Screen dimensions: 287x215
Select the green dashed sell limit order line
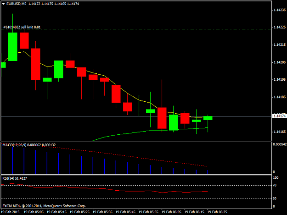(x=136, y=29)
